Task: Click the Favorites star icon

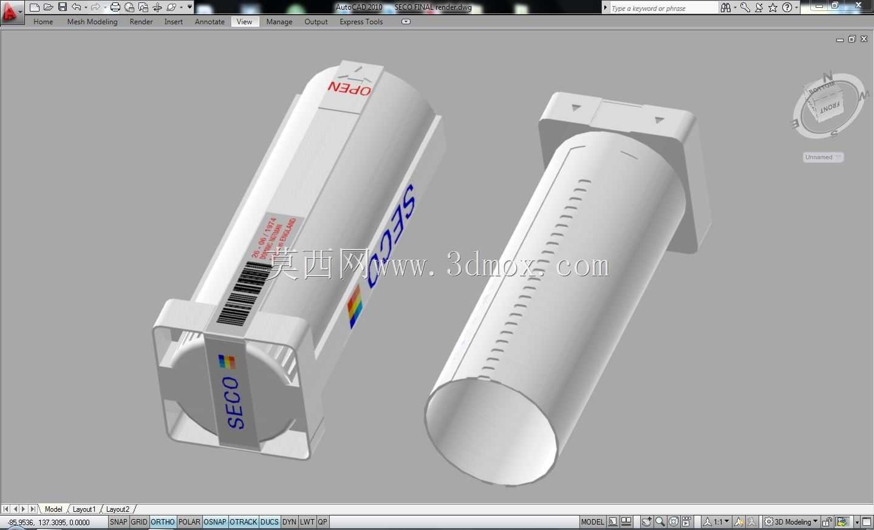Action: [x=773, y=7]
